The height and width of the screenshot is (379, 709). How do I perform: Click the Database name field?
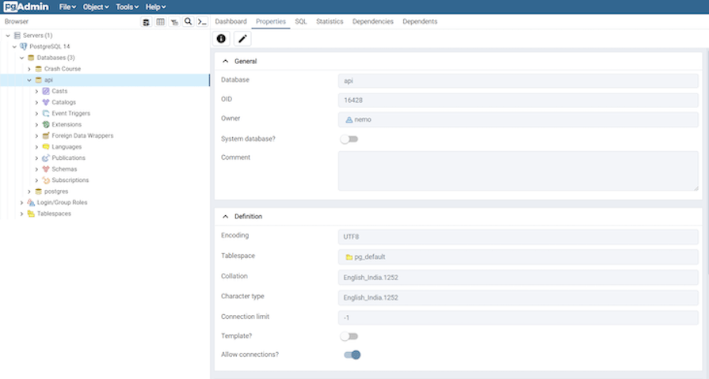tap(518, 81)
